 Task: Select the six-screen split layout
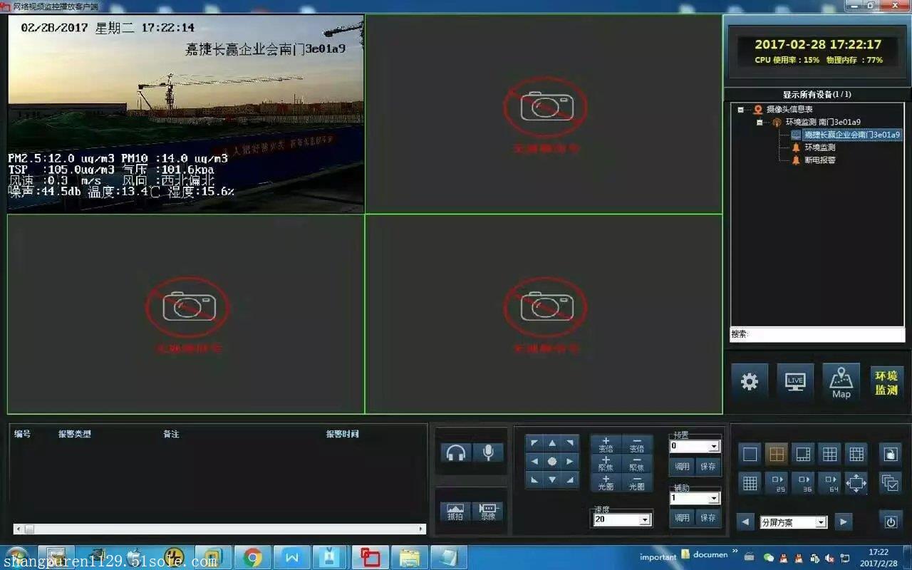tap(803, 454)
